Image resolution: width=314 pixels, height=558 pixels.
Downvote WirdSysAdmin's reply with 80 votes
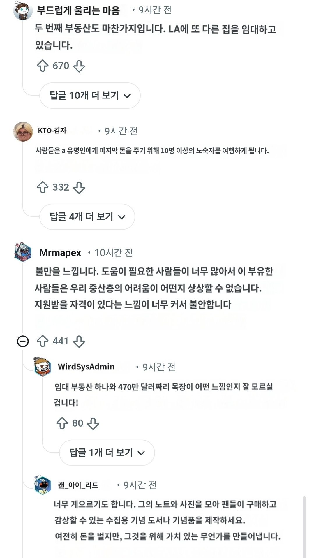tap(93, 424)
